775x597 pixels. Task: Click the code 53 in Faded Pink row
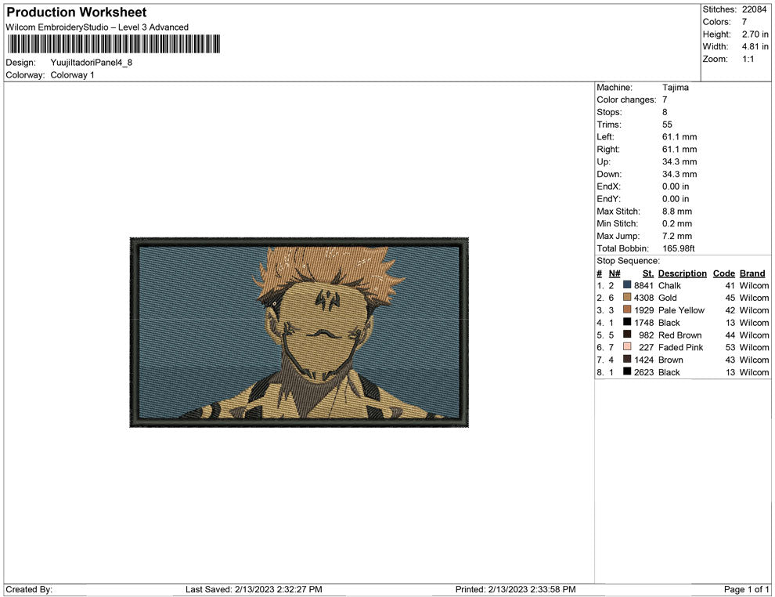pos(730,347)
